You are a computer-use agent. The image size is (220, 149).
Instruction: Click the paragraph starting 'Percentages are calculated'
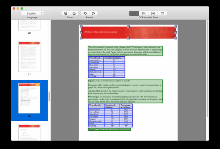click(125, 99)
